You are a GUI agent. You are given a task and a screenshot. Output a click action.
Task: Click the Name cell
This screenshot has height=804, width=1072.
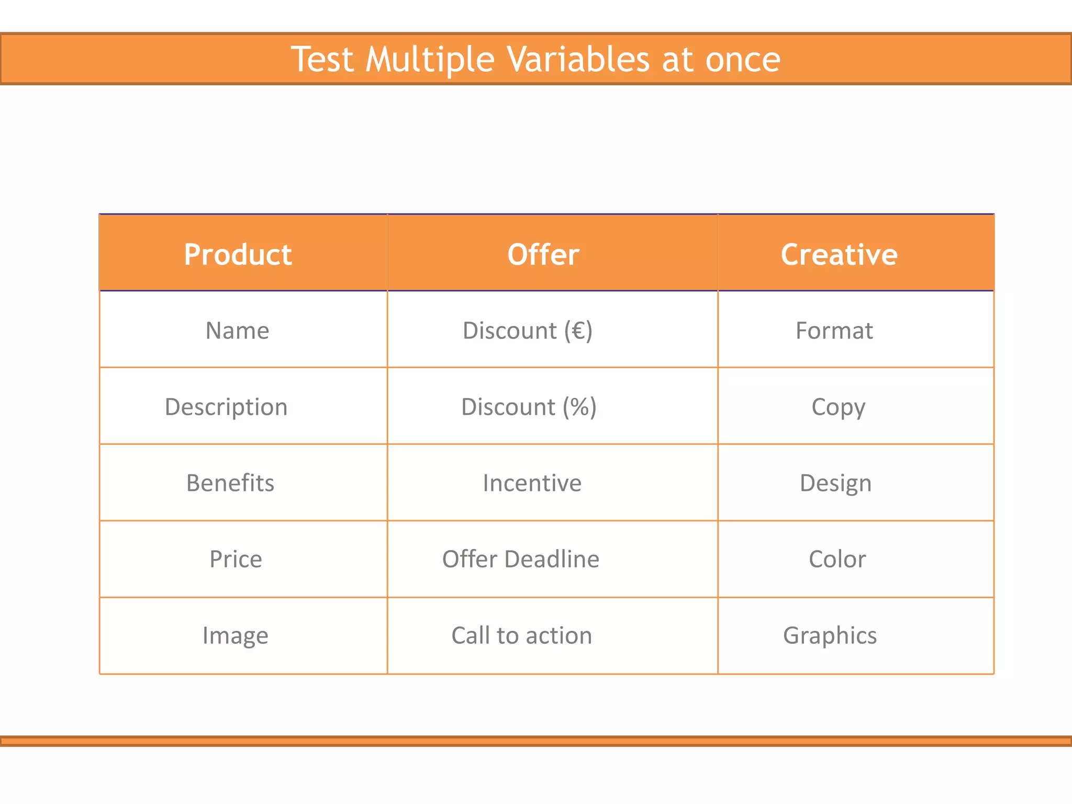coord(237,330)
